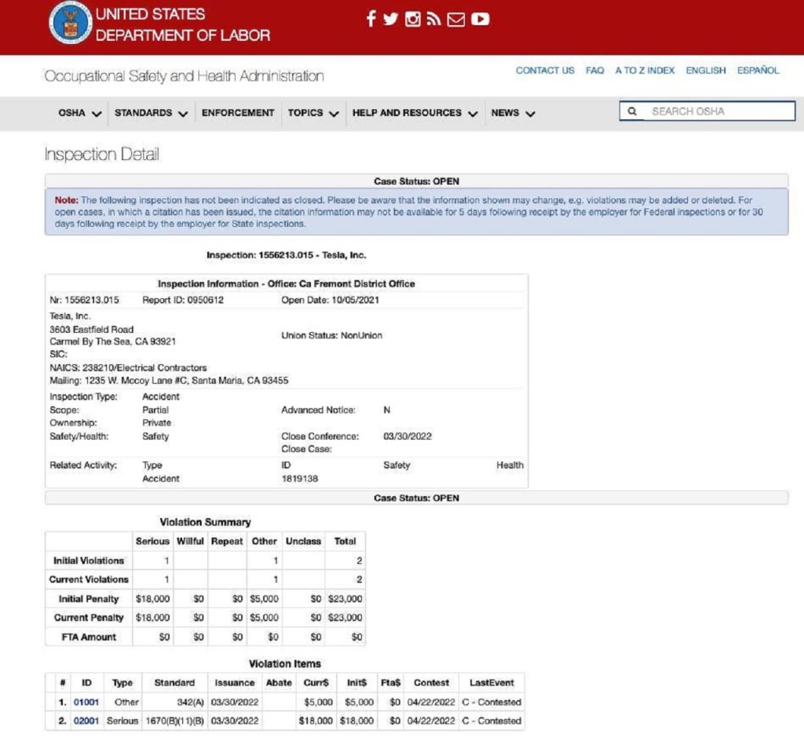The image size is (804, 741).
Task: Click the Nr: 1556213.015 text
Action: click(x=84, y=301)
